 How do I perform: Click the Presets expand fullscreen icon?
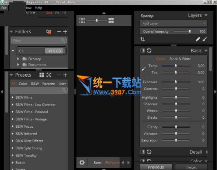49,75
